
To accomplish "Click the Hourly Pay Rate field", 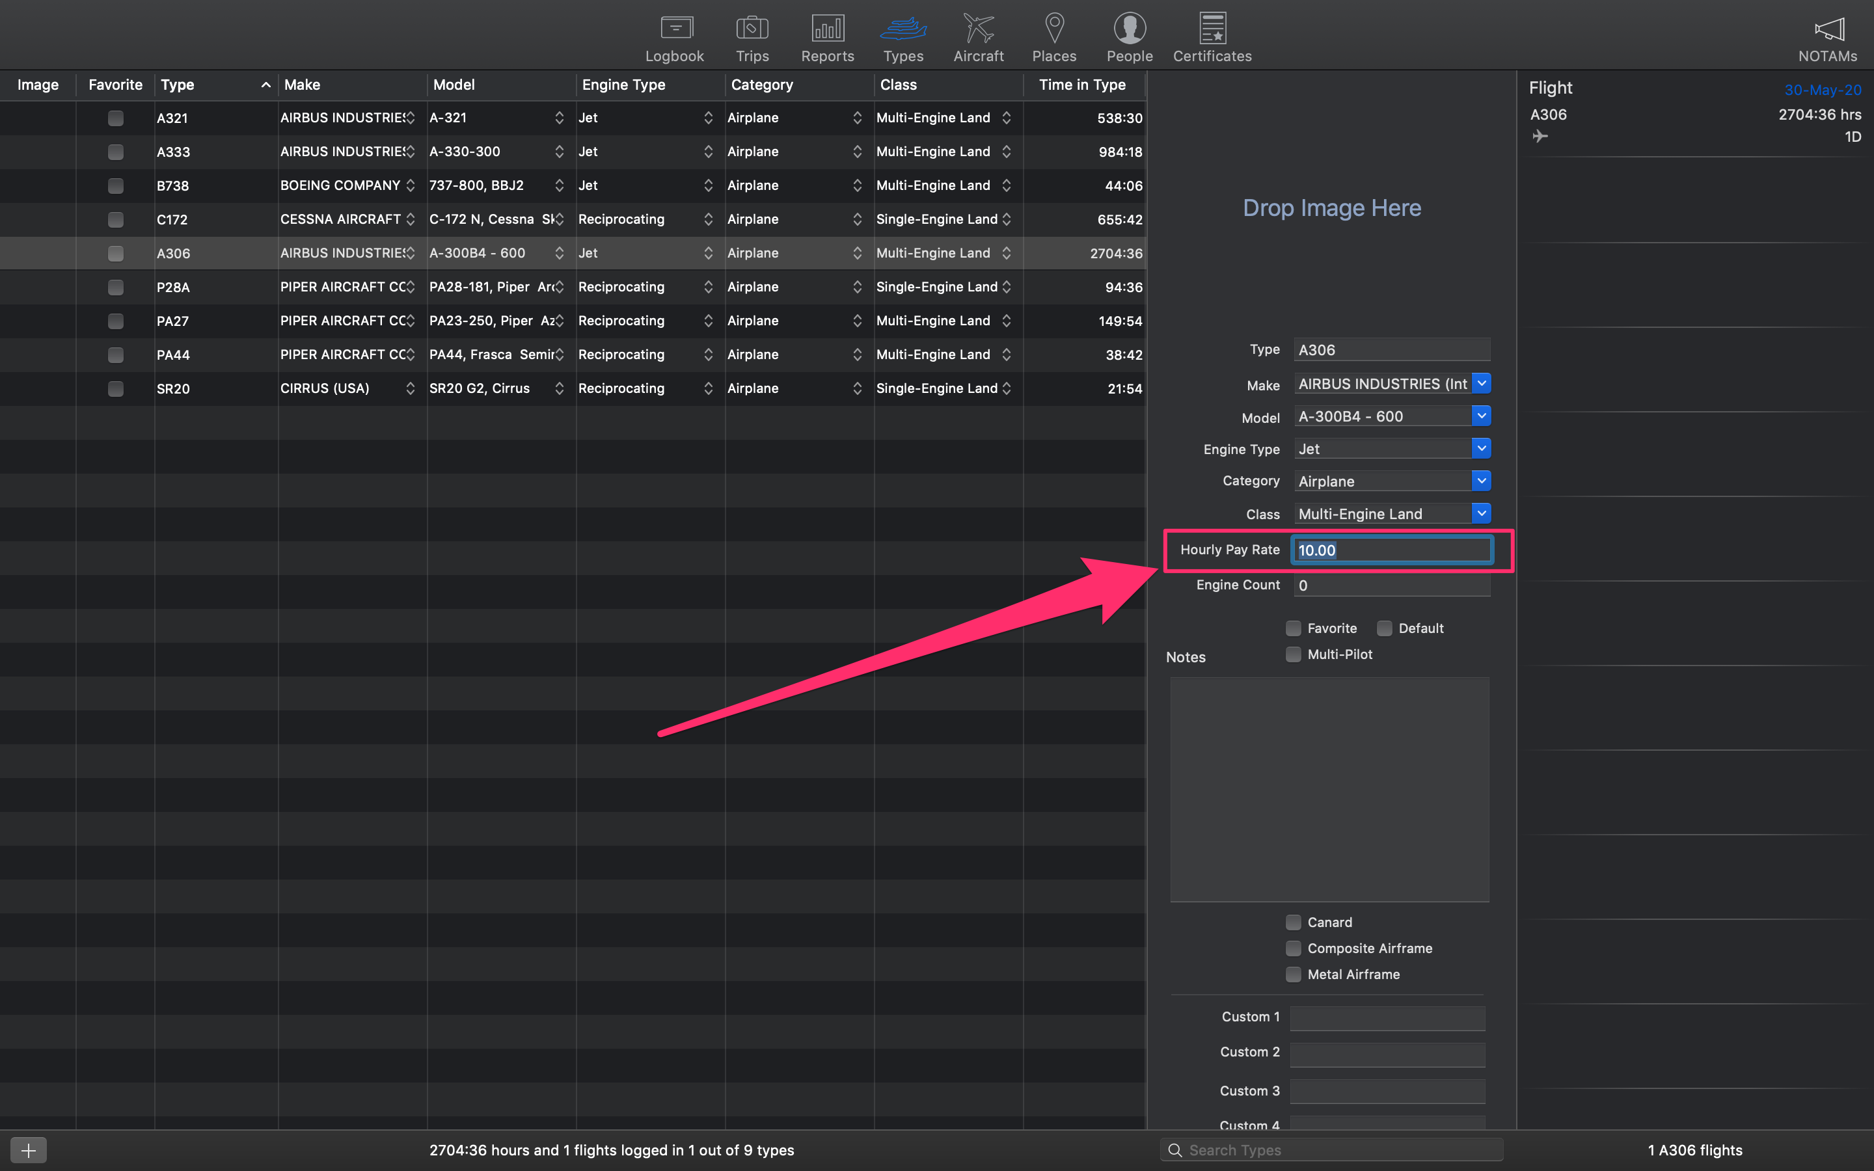I will [x=1392, y=550].
